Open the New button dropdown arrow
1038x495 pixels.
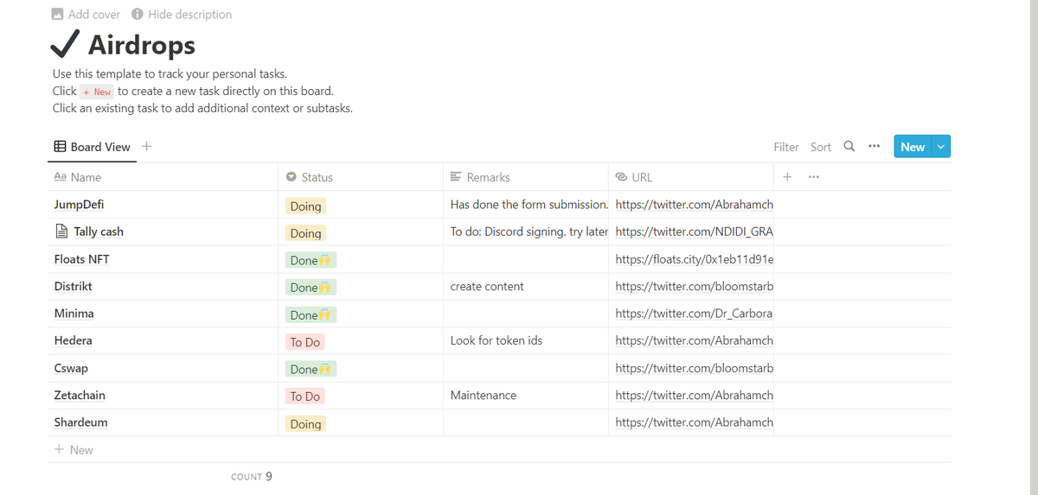click(941, 147)
